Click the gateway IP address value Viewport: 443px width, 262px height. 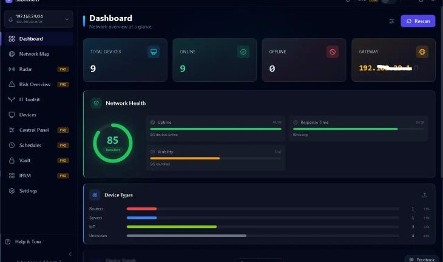pyautogui.click(x=385, y=68)
